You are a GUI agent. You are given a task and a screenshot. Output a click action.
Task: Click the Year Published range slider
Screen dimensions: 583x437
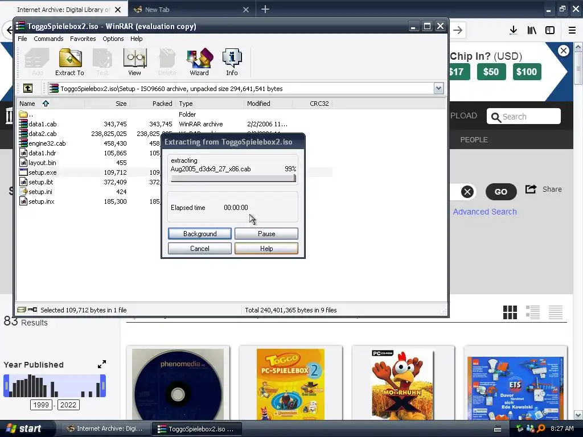pos(55,386)
